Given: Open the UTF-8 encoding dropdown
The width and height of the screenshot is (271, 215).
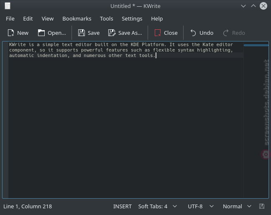Looking at the screenshot, I should (201, 206).
